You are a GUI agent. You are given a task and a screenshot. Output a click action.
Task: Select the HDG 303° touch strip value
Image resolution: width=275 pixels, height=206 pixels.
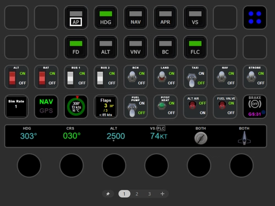pyautogui.click(x=29, y=136)
